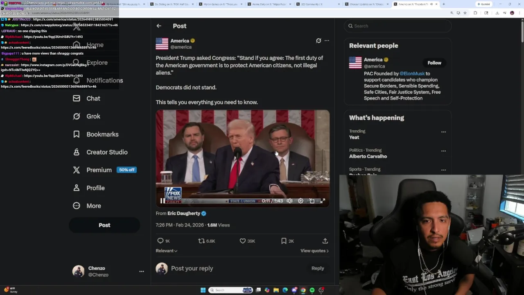
Task: Open a new browser tab
Action: [444, 4]
